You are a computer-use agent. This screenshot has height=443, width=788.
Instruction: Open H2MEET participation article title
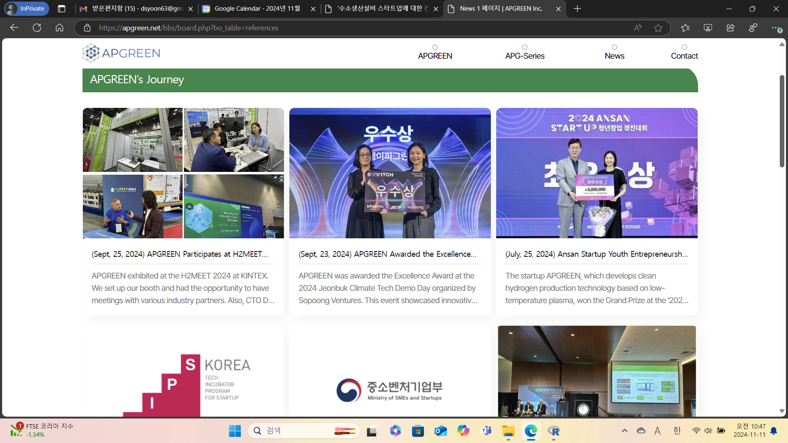tap(180, 254)
